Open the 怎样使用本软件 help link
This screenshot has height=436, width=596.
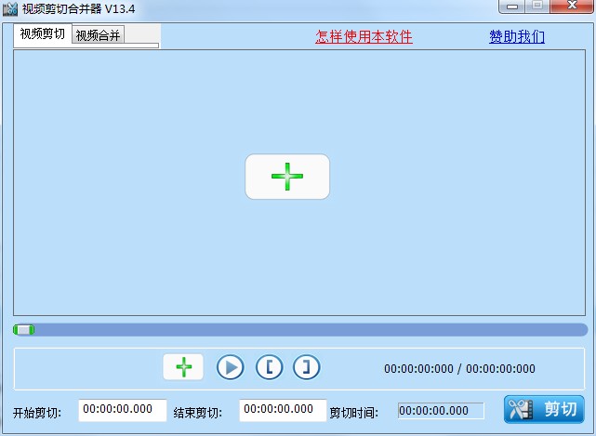point(364,37)
